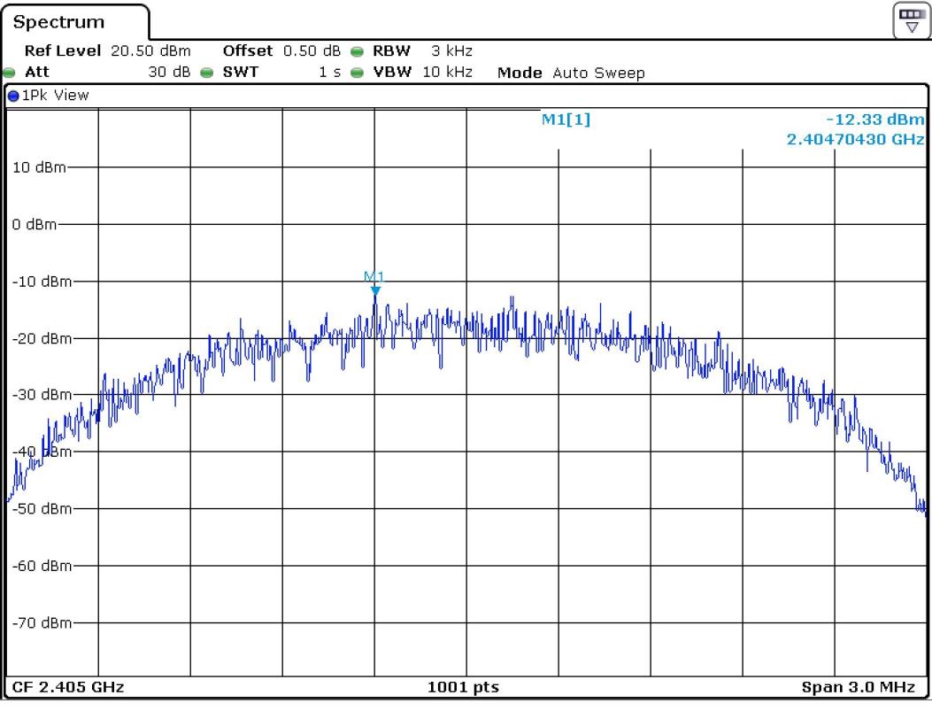The height and width of the screenshot is (726, 932).
Task: Click the marker level -12.33 dBm
Action: (875, 120)
